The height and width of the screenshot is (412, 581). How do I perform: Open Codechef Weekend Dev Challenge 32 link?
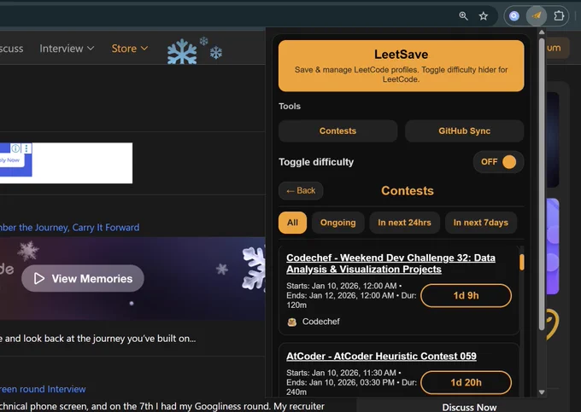(x=390, y=264)
